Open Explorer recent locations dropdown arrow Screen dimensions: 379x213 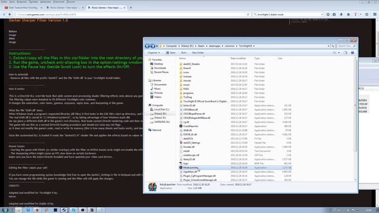click(x=156, y=46)
